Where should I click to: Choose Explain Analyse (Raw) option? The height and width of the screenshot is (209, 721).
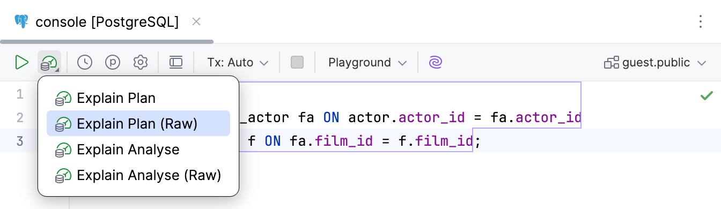pos(138,175)
